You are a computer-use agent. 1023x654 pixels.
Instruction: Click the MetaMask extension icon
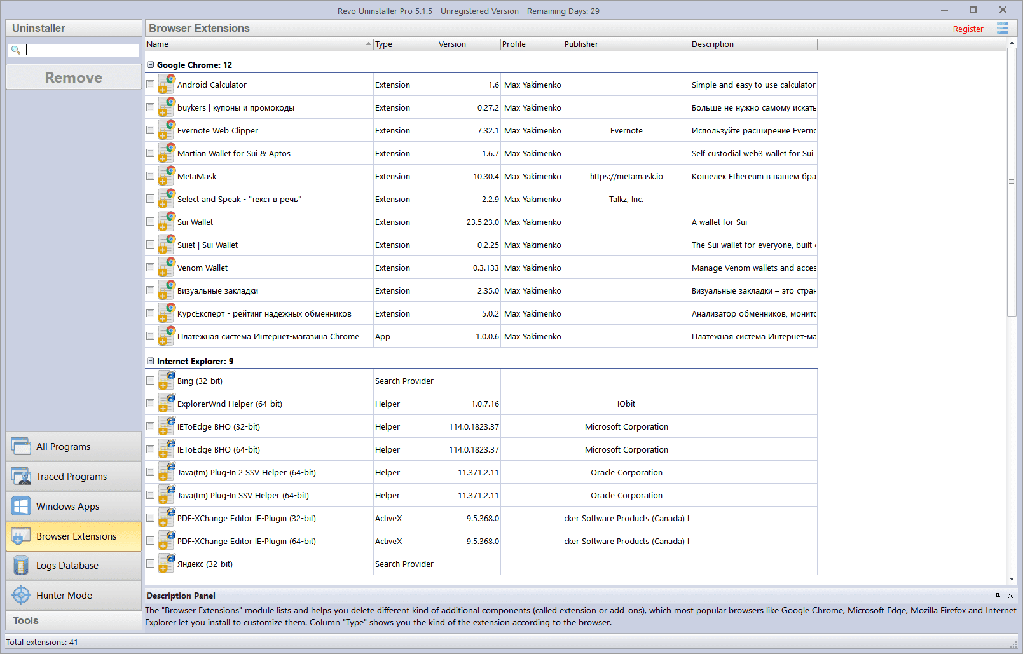click(167, 176)
